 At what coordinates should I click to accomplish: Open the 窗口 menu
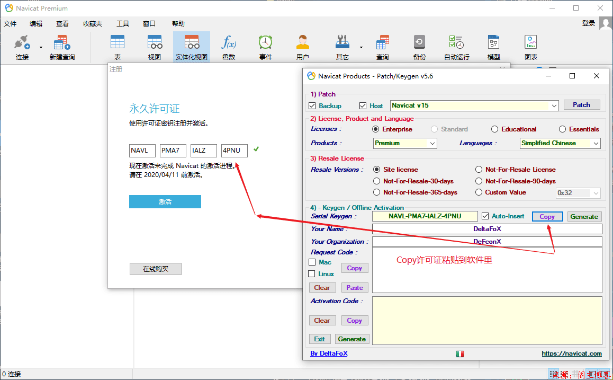(149, 23)
